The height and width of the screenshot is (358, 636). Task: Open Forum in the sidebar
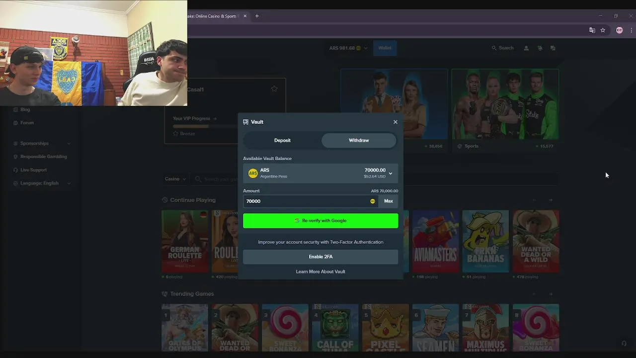[x=27, y=123]
